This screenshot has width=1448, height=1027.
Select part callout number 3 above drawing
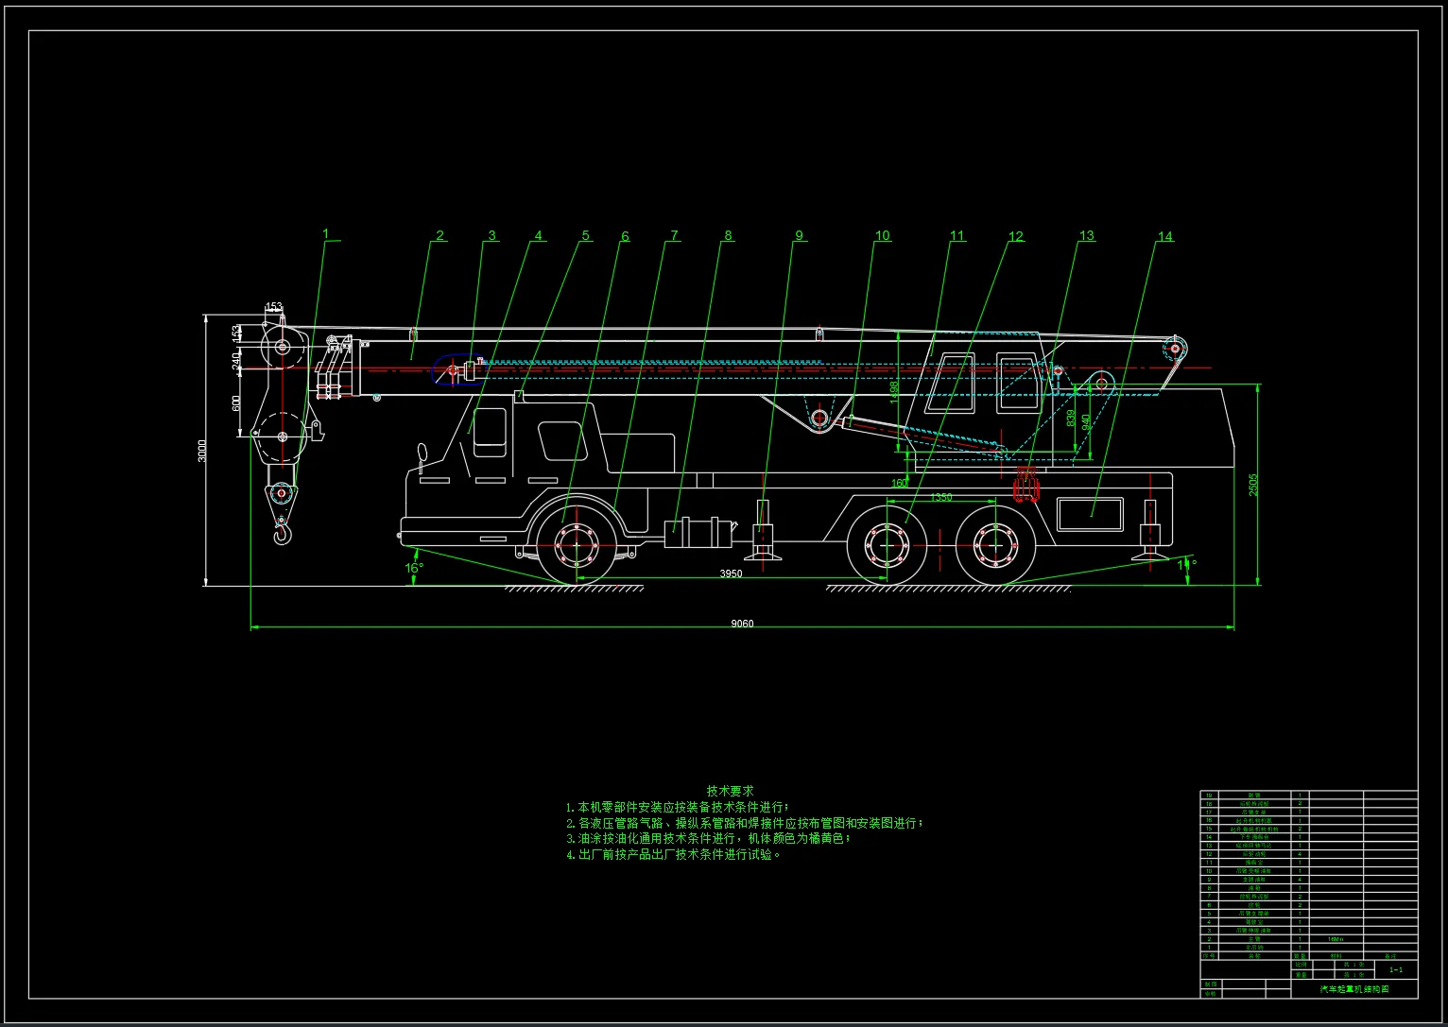491,235
